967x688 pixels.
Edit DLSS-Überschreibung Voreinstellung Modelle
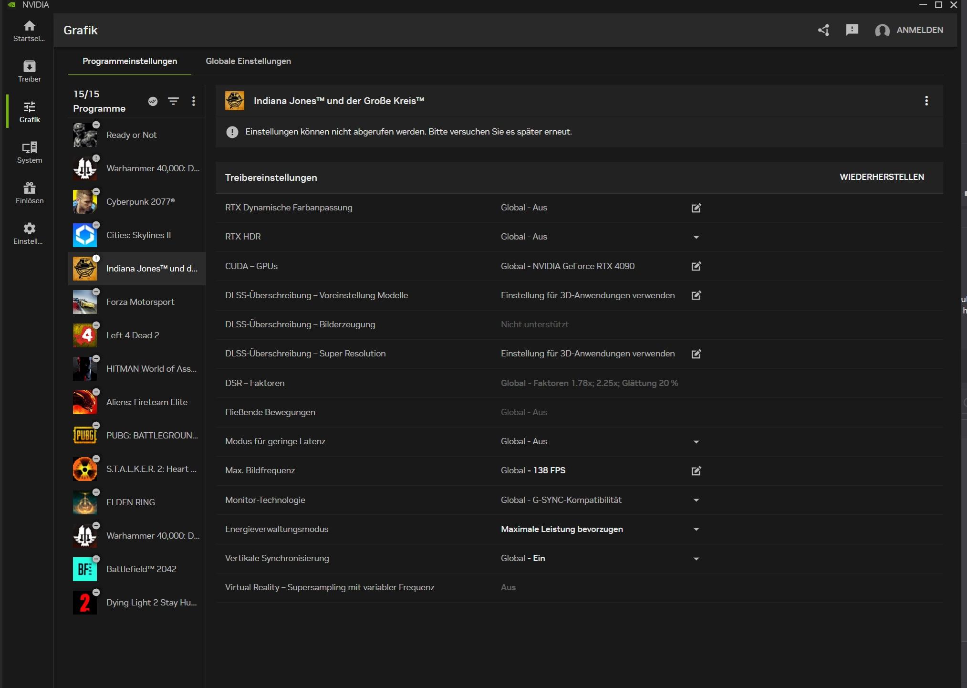(696, 295)
